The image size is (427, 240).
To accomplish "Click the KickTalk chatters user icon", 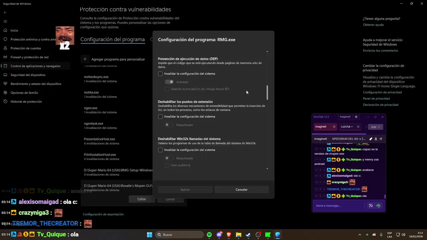I will point(376,139).
